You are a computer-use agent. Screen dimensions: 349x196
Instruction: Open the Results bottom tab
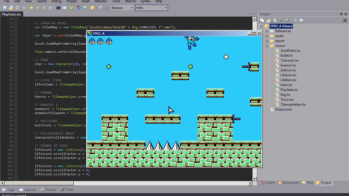(x=48, y=190)
